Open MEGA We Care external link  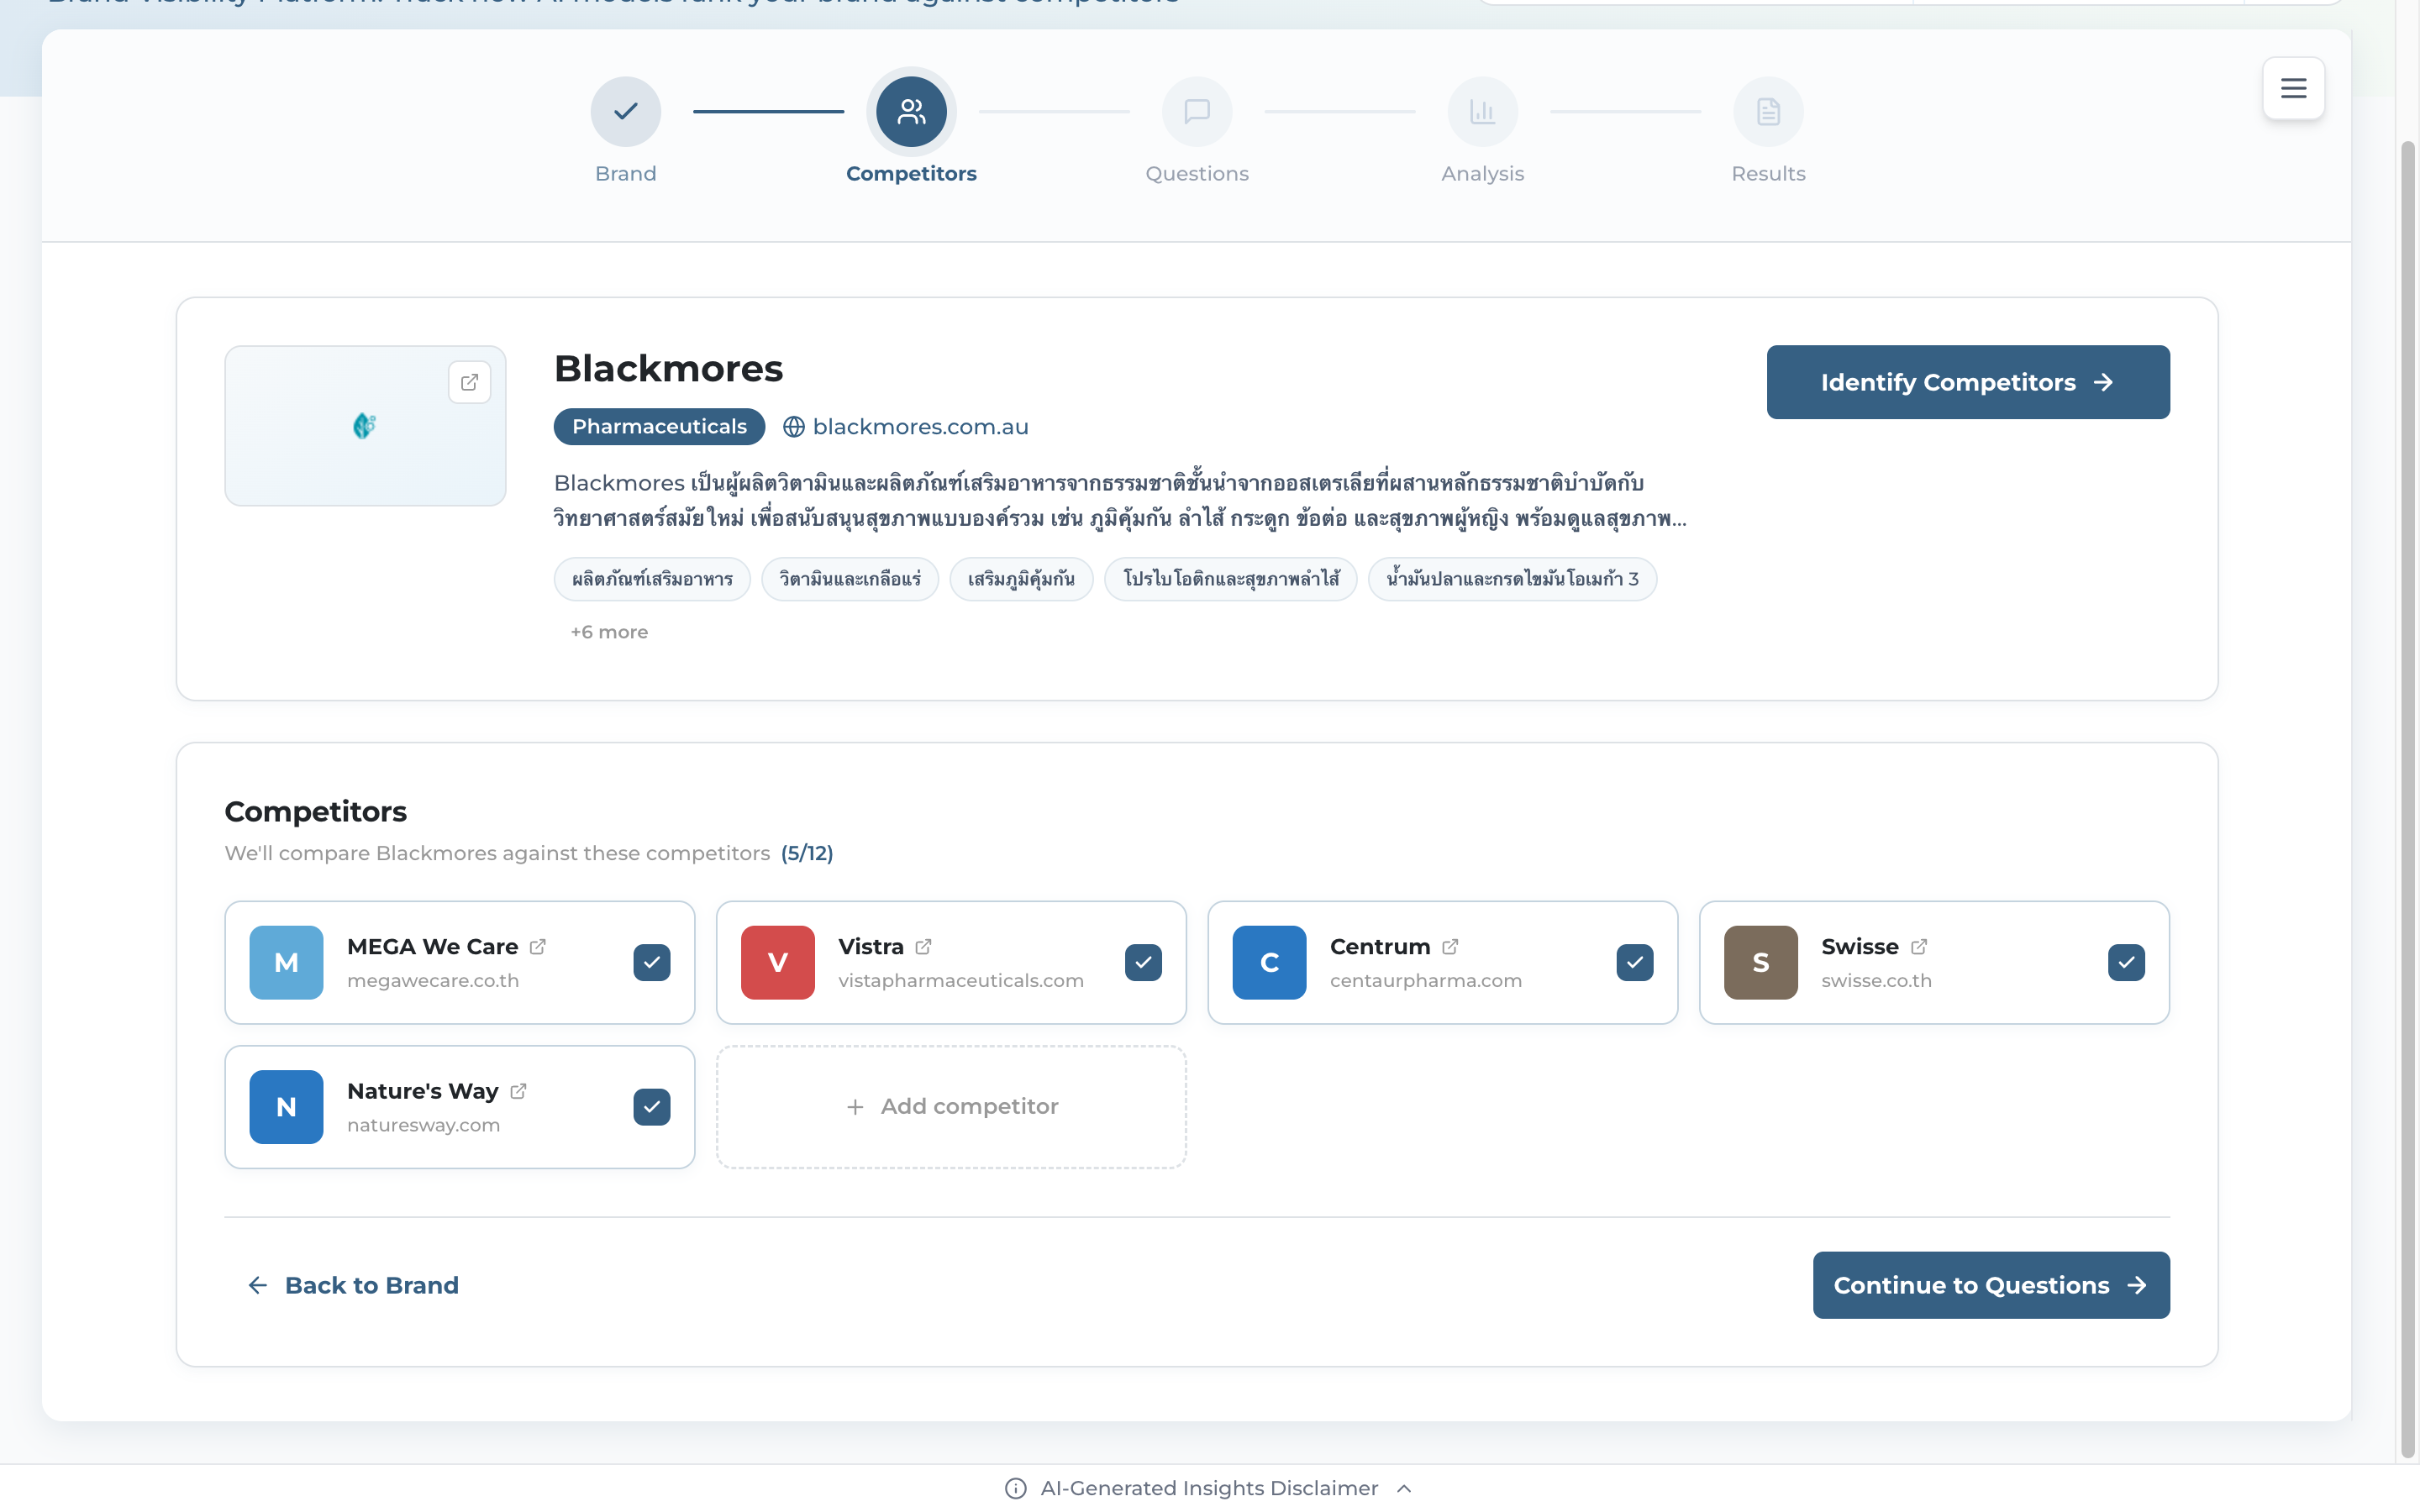click(x=538, y=946)
